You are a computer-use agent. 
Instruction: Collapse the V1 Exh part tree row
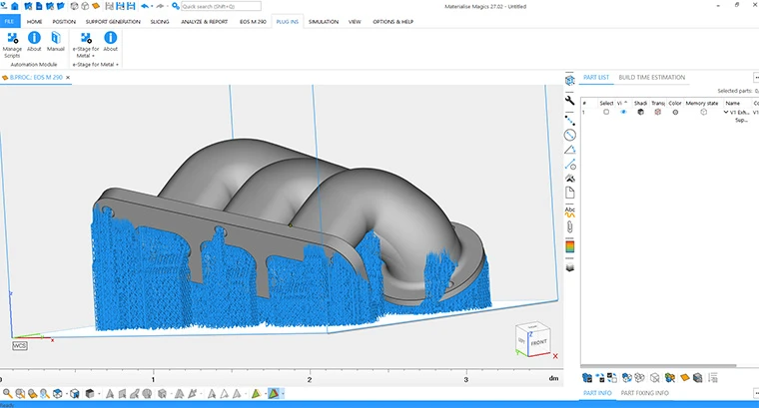[726, 112]
